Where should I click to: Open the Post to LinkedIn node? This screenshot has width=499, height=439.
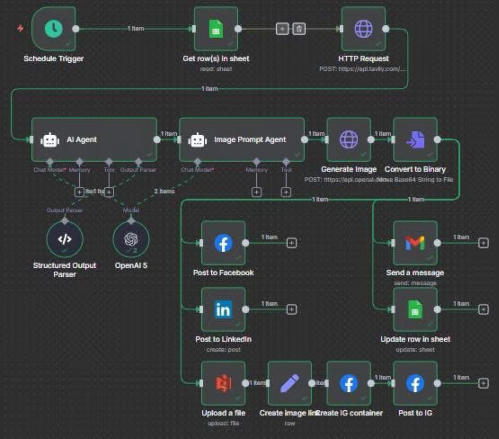(x=223, y=310)
